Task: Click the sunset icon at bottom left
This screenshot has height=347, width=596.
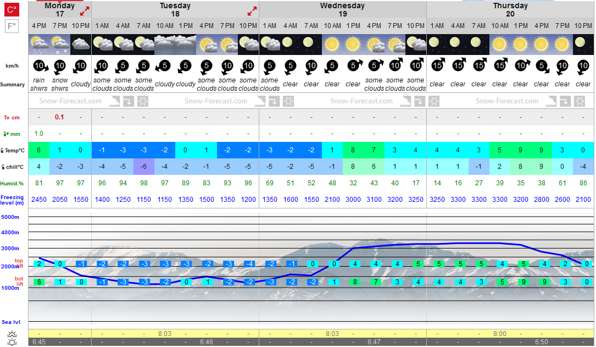Action: [12, 343]
